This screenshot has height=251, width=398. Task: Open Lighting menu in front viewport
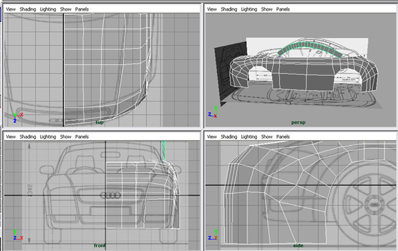click(x=48, y=137)
